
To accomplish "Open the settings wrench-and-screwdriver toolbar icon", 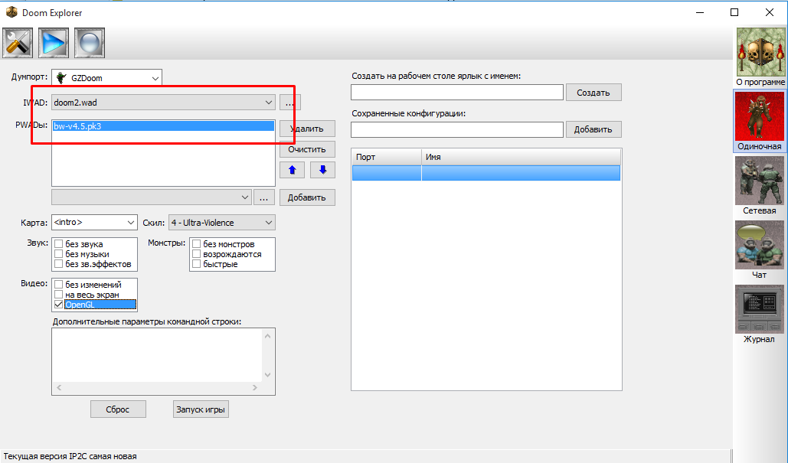I will coord(18,43).
